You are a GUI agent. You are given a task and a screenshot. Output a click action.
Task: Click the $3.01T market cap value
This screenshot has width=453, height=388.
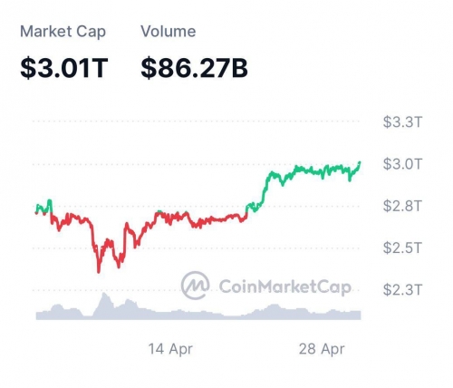pyautogui.click(x=64, y=68)
